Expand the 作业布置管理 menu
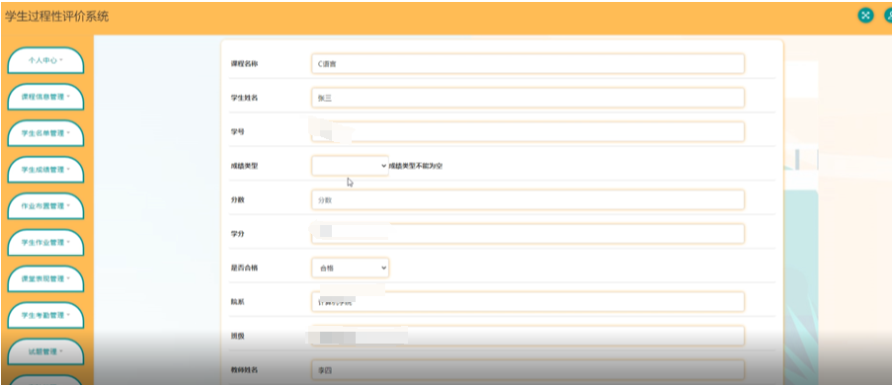The height and width of the screenshot is (385, 892). click(x=45, y=206)
